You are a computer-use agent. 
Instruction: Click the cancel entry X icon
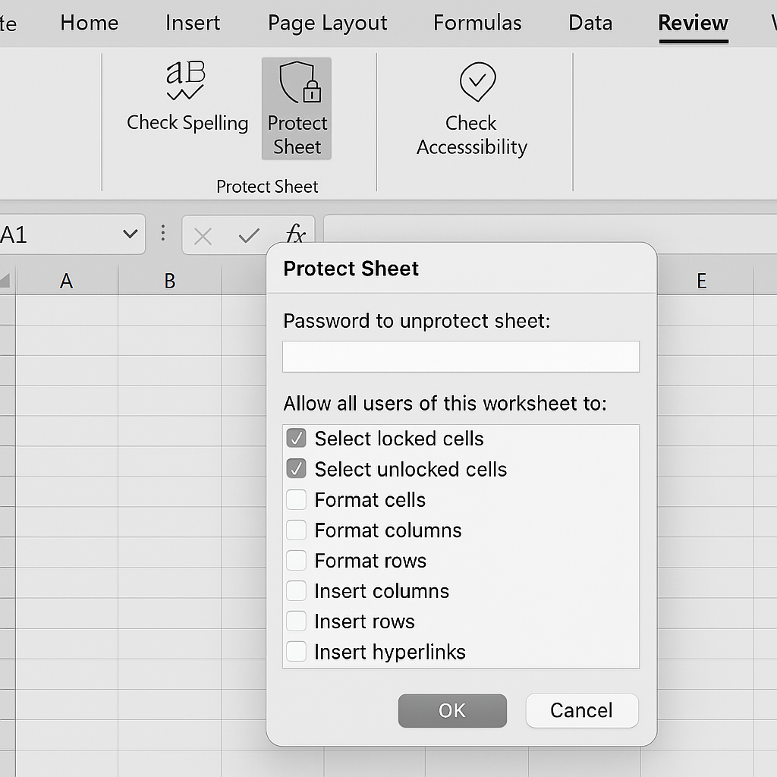[203, 237]
